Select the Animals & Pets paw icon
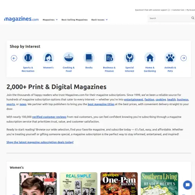 point(170,58)
